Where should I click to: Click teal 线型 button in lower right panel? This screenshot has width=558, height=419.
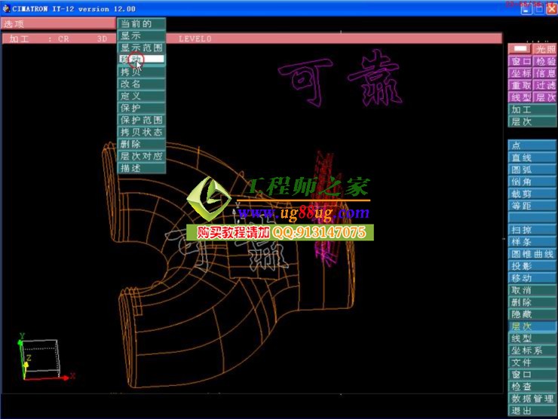point(532,338)
